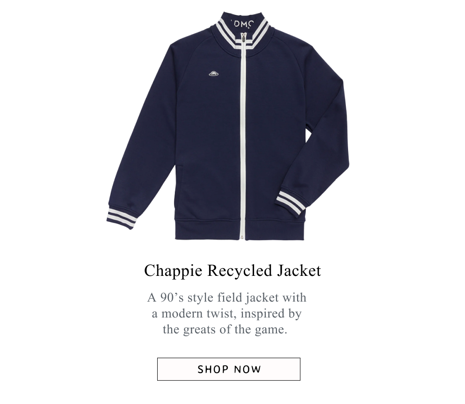
Task: Click the metal zipper pull at collar
Action: (x=243, y=38)
